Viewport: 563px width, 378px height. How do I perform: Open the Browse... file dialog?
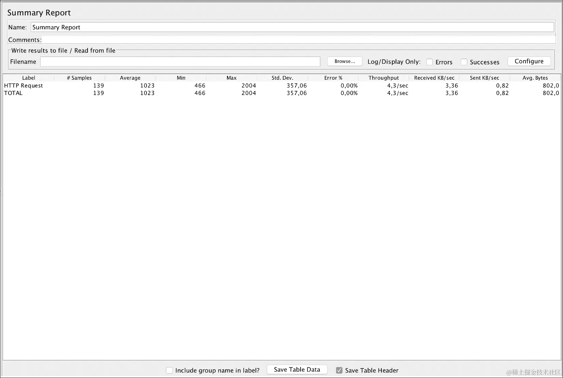point(345,61)
